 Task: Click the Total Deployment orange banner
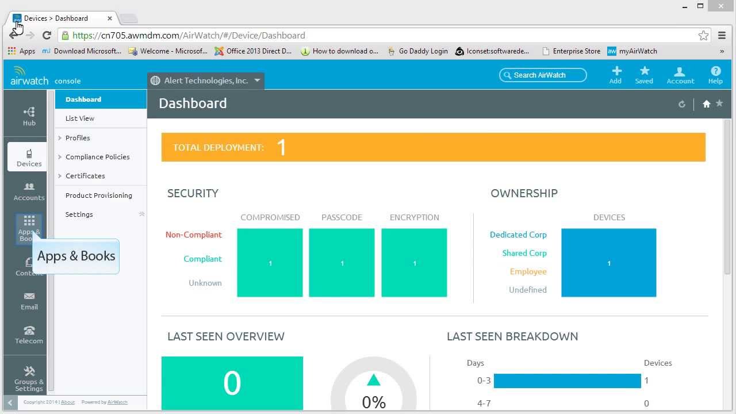433,147
